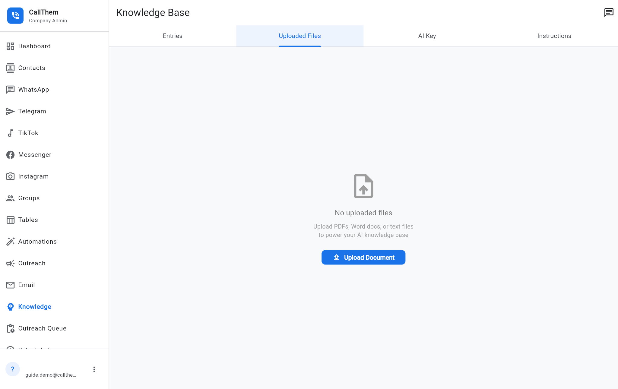Click the user avatar question mark icon
618x389 pixels.
click(13, 369)
